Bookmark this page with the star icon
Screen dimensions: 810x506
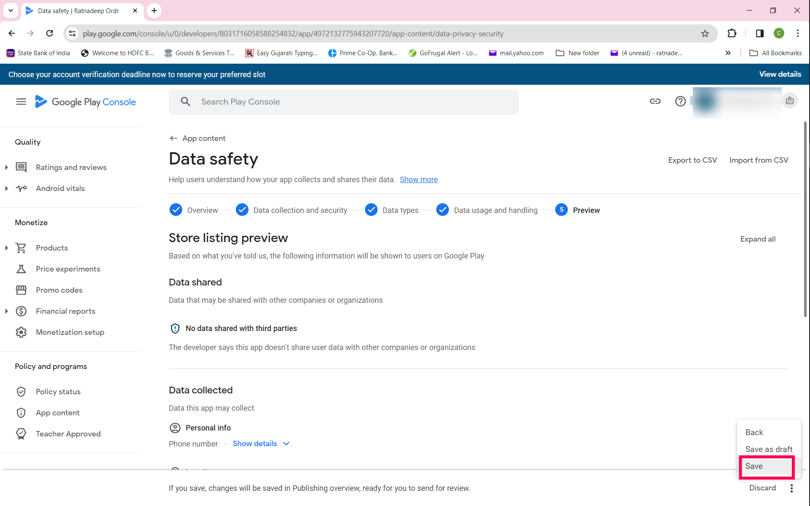pyautogui.click(x=705, y=34)
